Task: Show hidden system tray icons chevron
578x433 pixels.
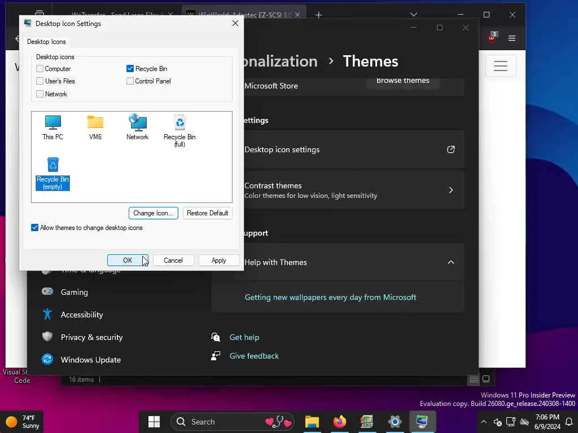Action: coord(484,422)
